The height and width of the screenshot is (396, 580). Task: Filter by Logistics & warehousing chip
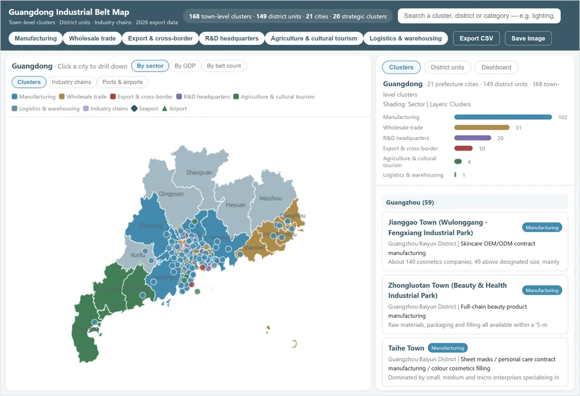coord(405,39)
